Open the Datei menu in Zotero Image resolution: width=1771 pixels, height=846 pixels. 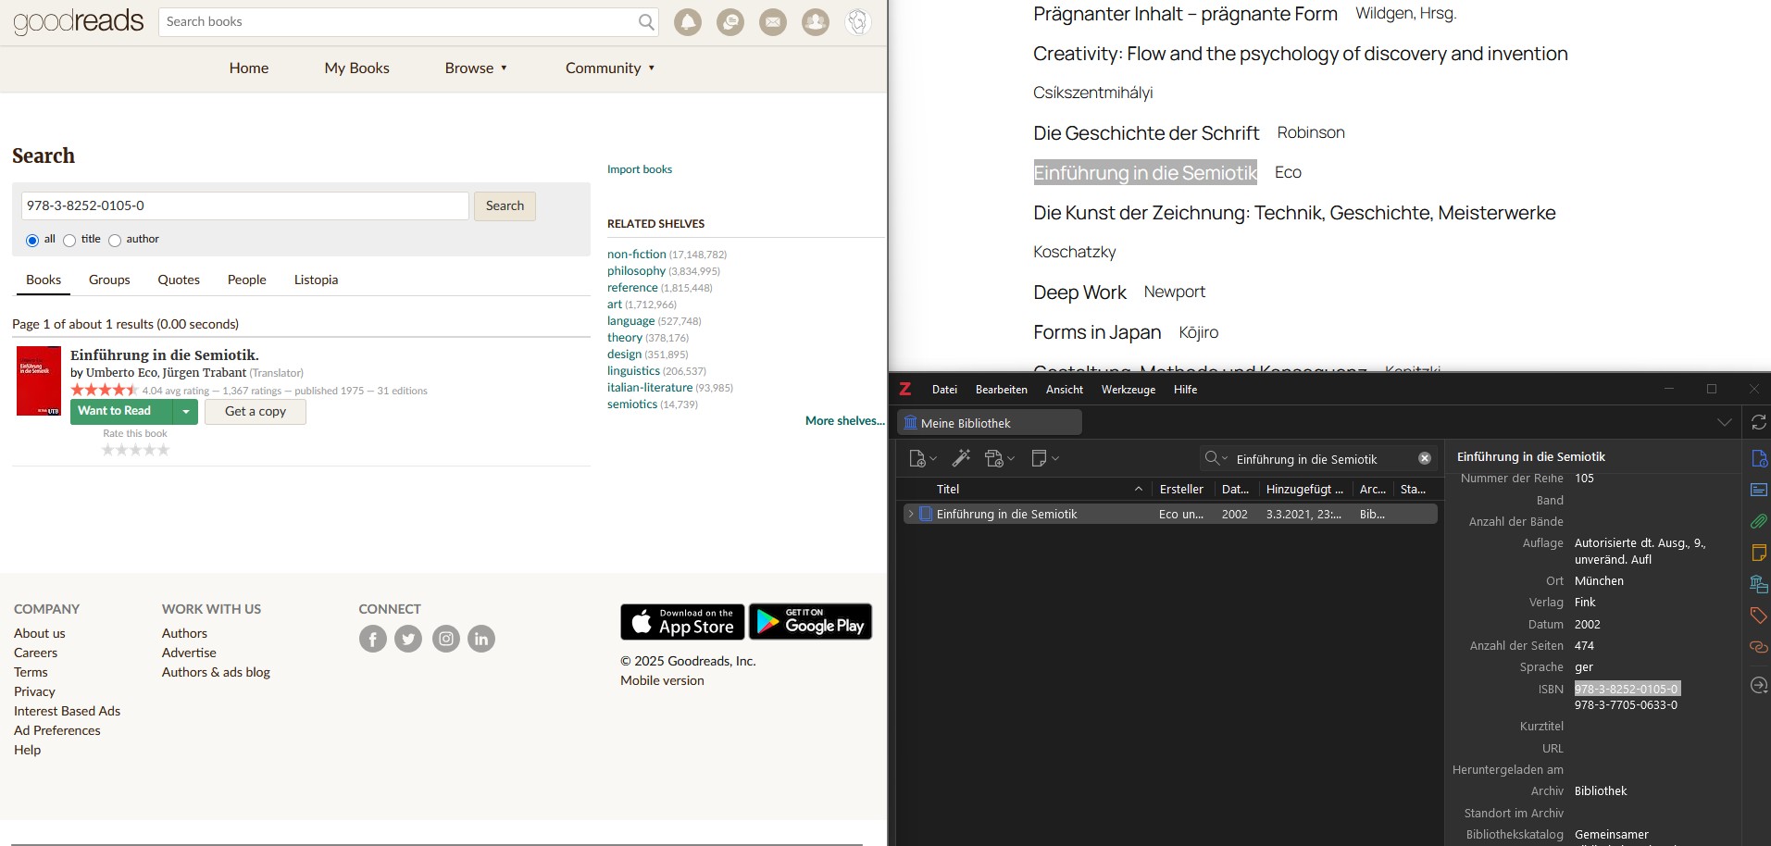[944, 390]
